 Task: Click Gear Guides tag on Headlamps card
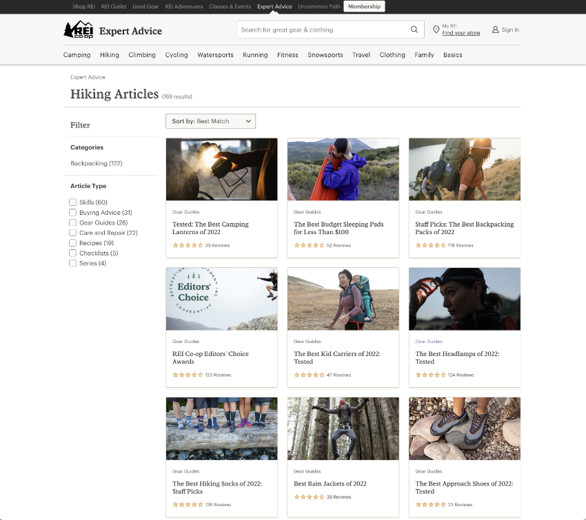click(x=429, y=342)
